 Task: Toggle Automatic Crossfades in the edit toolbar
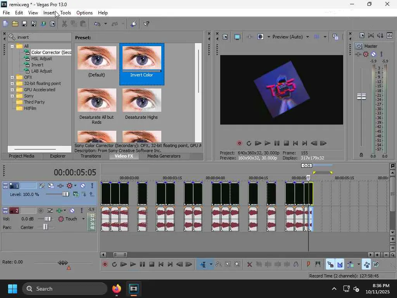340,265
